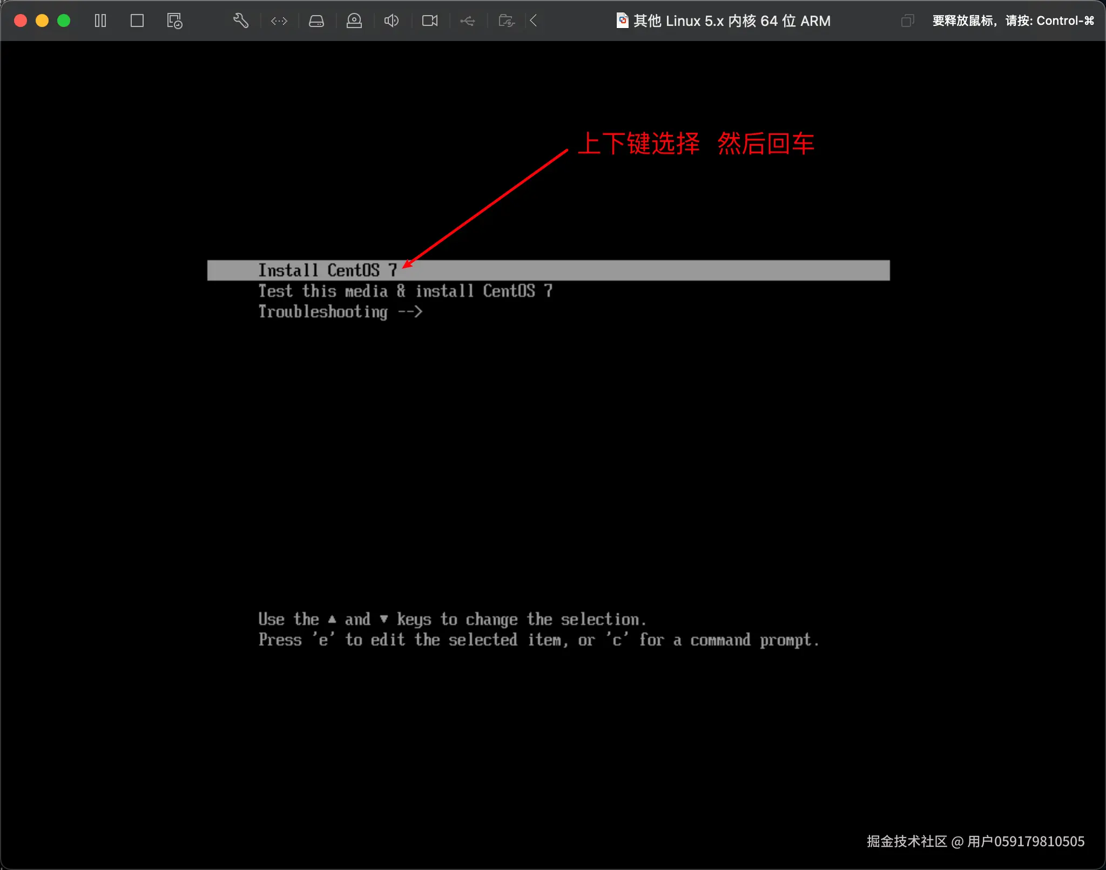Toggle the camera device icon

[x=430, y=21]
